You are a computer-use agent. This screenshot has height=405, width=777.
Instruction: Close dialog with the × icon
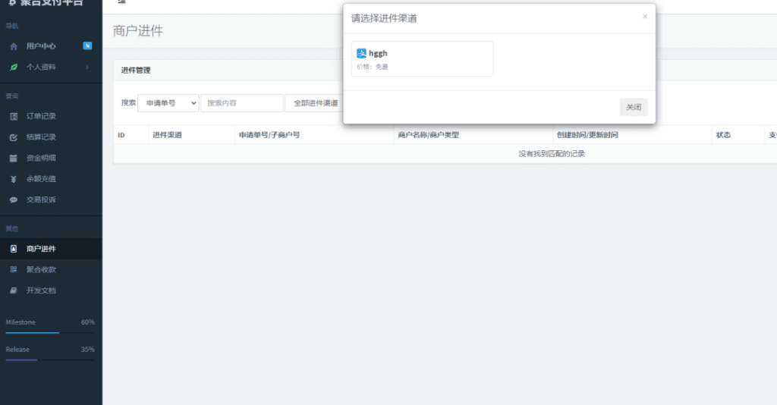(645, 17)
